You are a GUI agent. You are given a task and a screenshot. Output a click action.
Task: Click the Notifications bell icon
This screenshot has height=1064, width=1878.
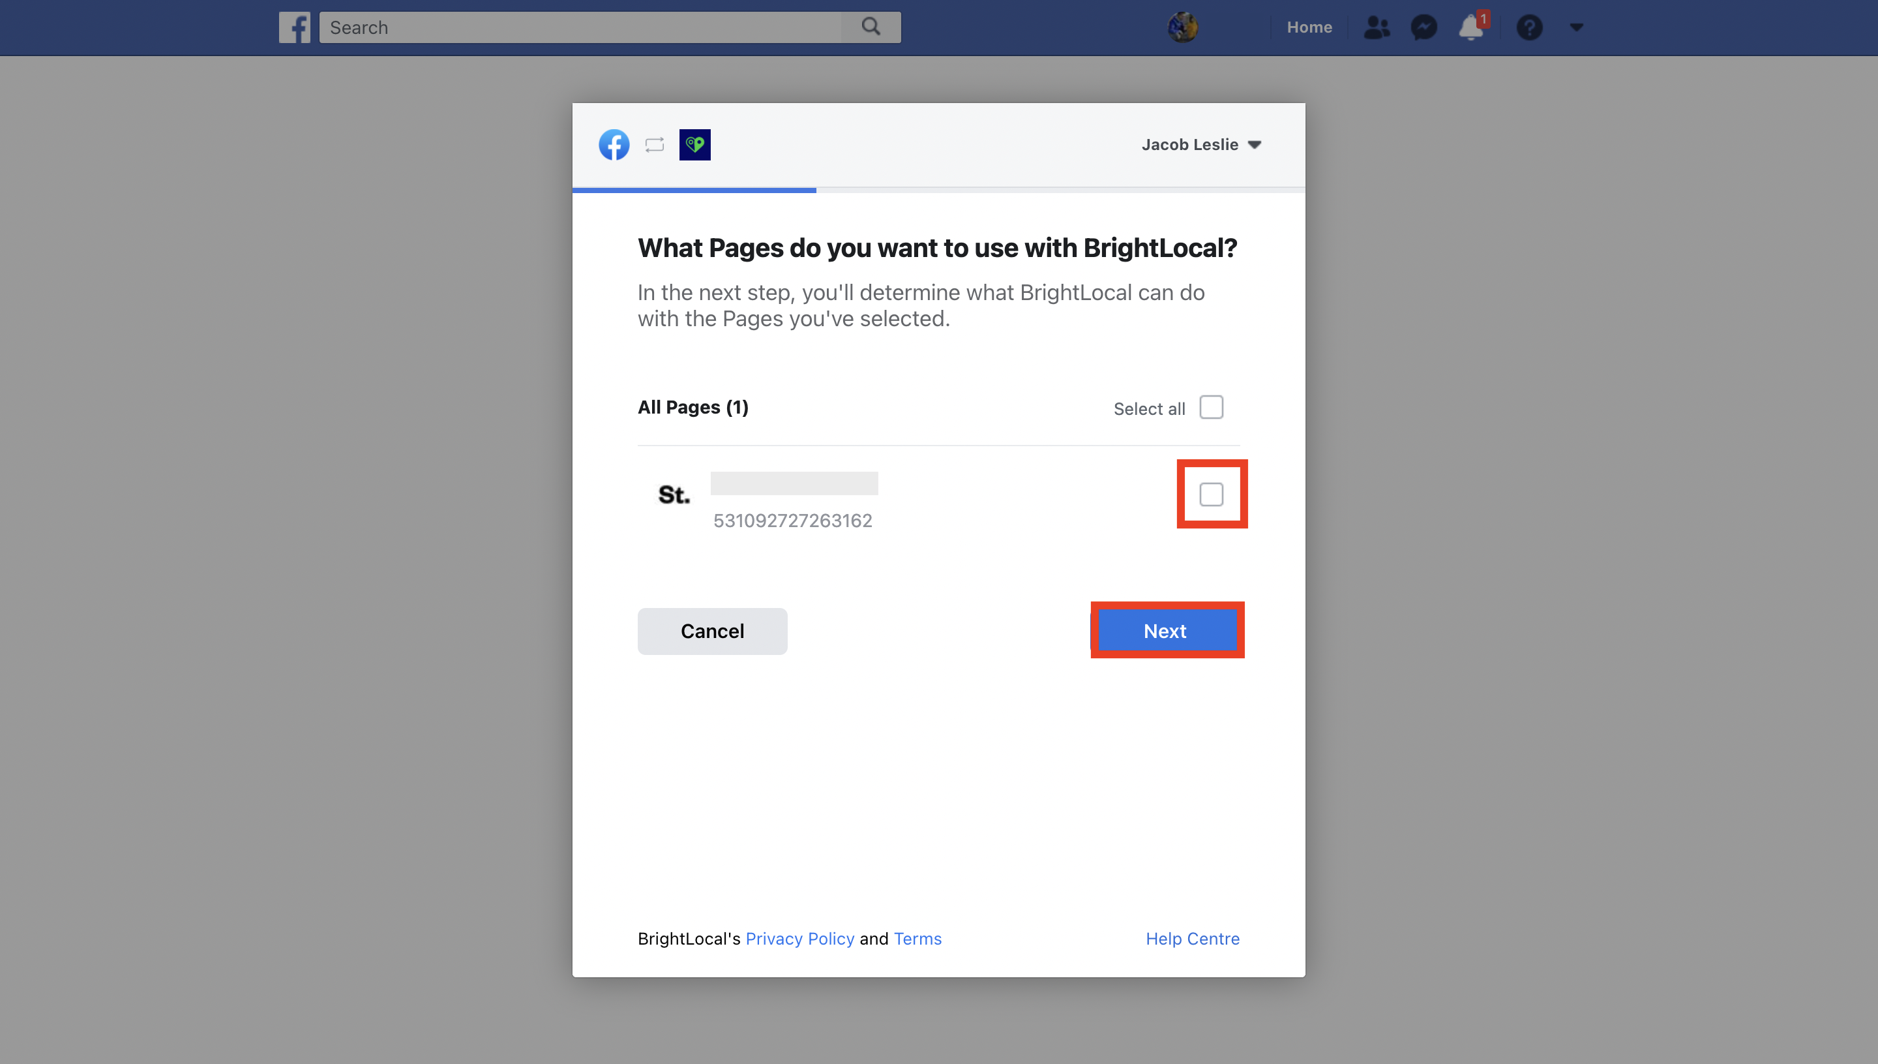[x=1470, y=27]
